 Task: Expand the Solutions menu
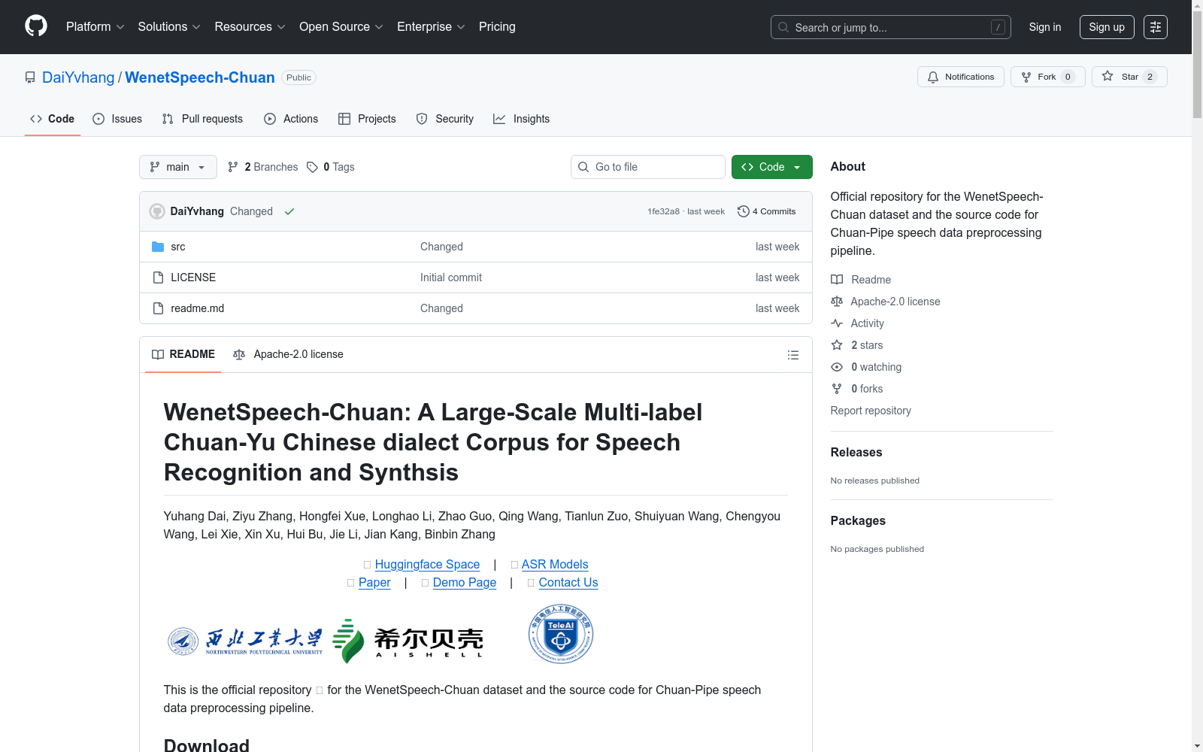(169, 27)
